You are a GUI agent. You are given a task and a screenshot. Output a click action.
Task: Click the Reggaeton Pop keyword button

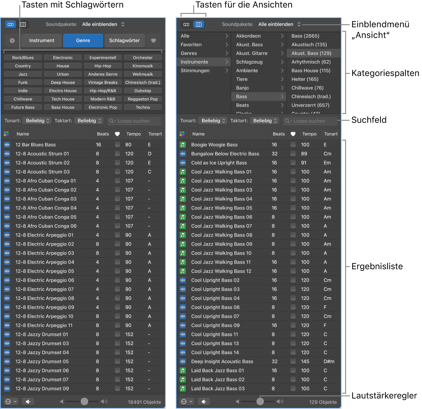143,99
